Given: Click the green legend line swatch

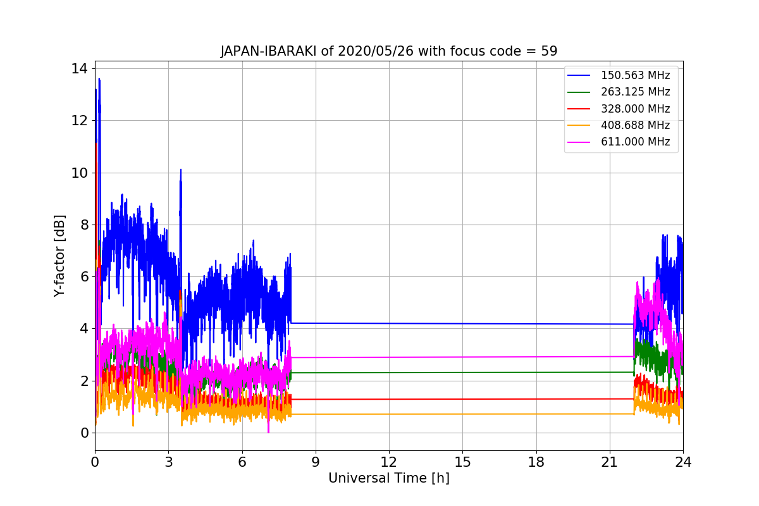Looking at the screenshot, I should [579, 92].
